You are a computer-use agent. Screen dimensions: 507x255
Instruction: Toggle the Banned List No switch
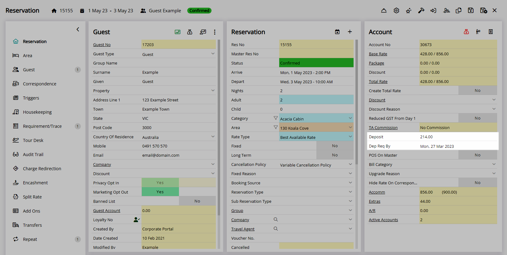click(x=197, y=201)
